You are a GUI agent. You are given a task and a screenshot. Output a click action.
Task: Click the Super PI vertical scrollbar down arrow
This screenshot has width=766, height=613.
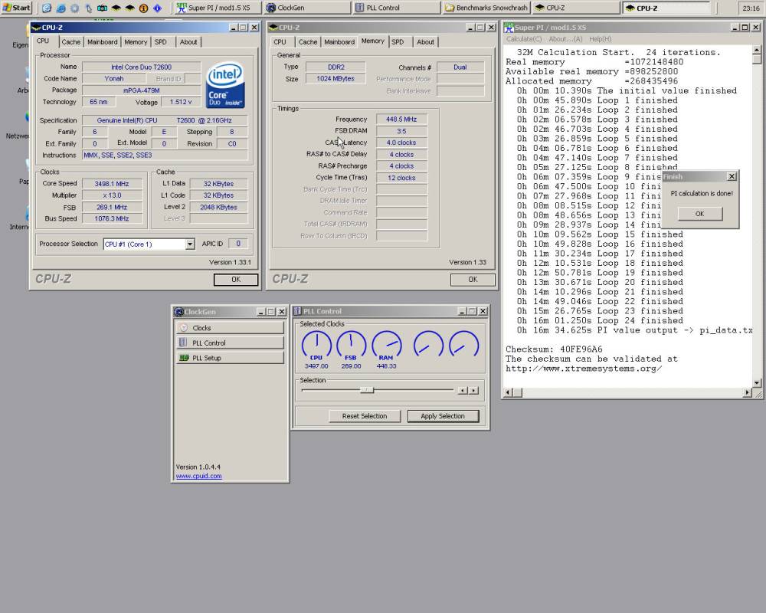[x=757, y=383]
